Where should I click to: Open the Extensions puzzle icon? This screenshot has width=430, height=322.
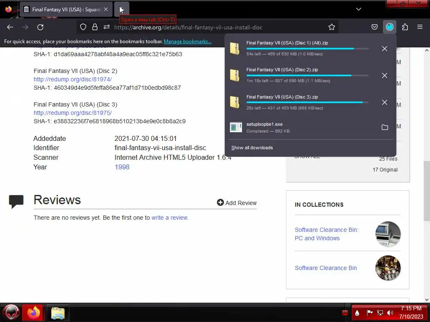click(x=405, y=27)
